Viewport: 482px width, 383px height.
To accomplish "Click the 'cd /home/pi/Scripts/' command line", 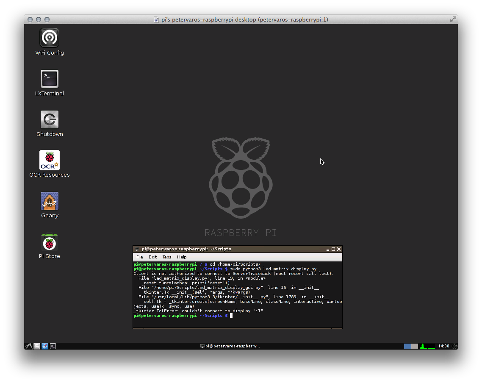I will (x=235, y=264).
